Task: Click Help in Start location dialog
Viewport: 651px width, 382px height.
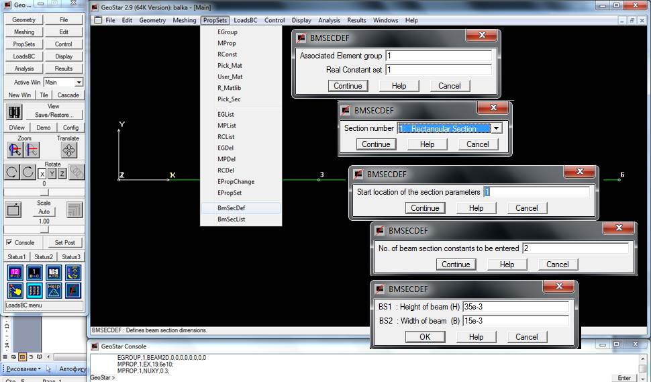Action: click(476, 208)
